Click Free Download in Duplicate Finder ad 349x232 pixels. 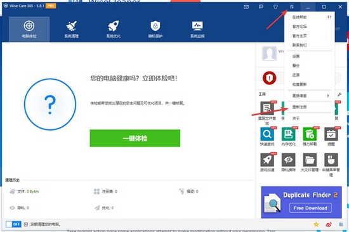tap(310, 208)
